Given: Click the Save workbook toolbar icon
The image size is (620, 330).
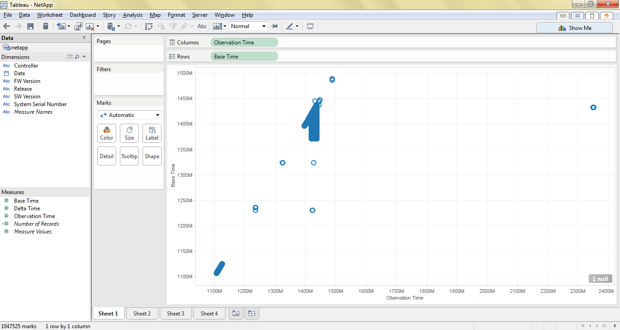Looking at the screenshot, I should tap(30, 26).
